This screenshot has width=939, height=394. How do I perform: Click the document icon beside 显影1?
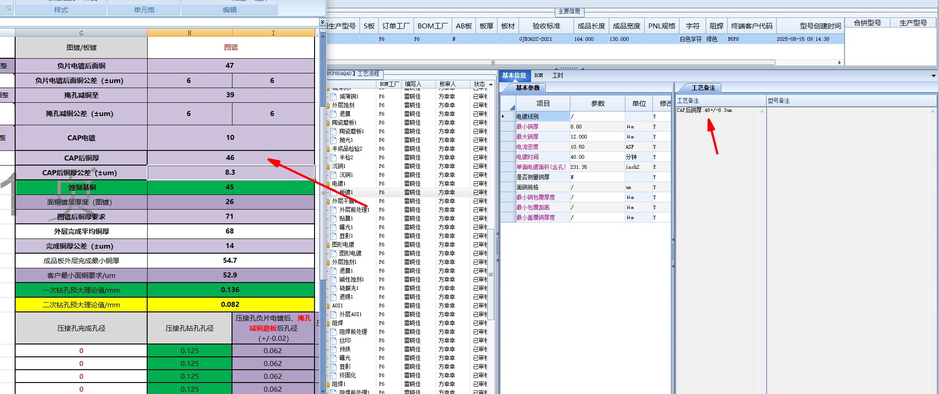pyautogui.click(x=333, y=236)
